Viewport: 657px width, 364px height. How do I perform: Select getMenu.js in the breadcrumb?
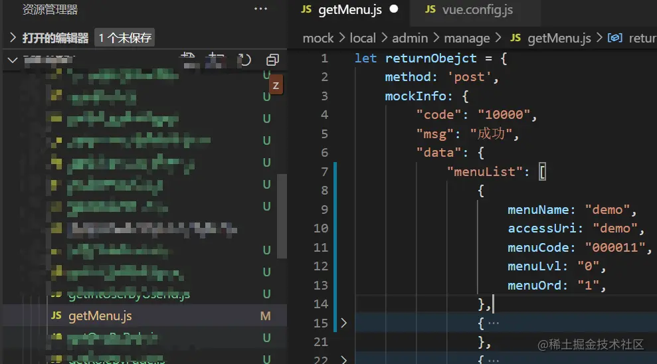[559, 38]
